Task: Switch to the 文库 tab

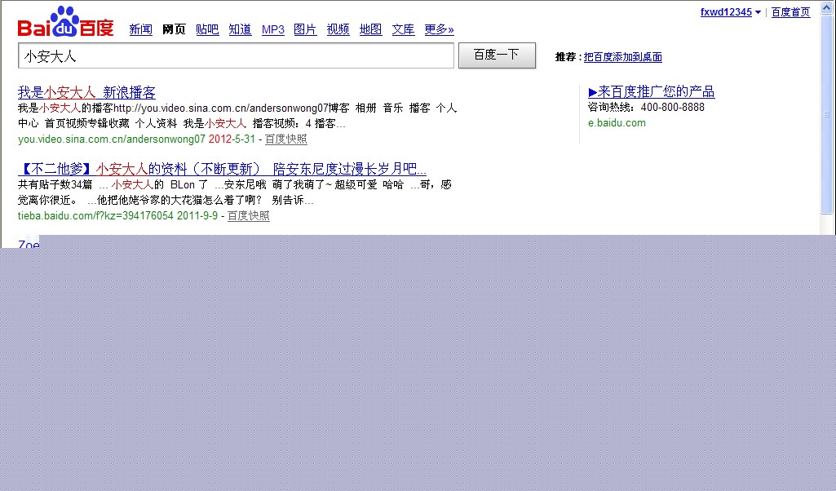Action: pos(403,29)
